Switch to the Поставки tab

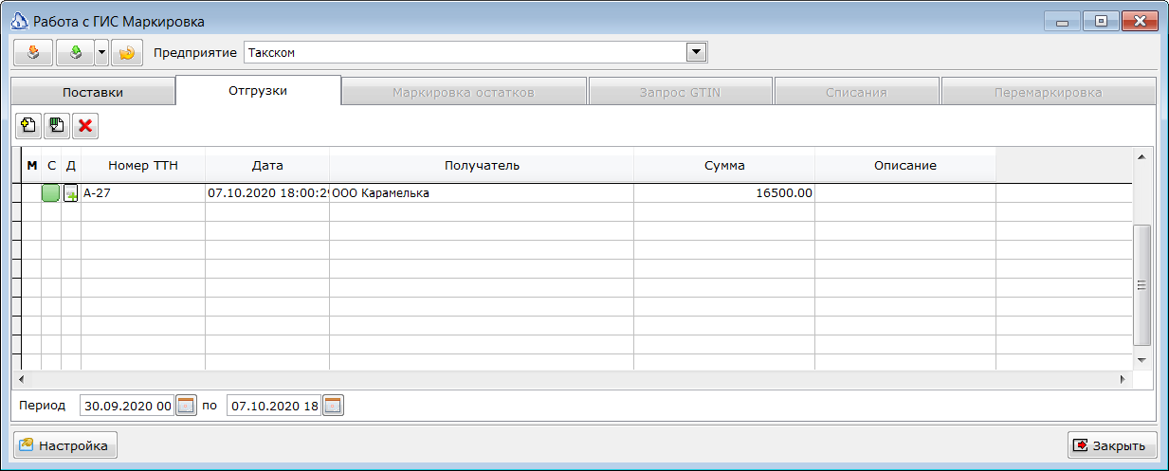pyautogui.click(x=93, y=92)
